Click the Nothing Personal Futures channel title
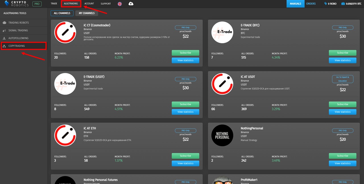The image size is (364, 184). pos(101,180)
